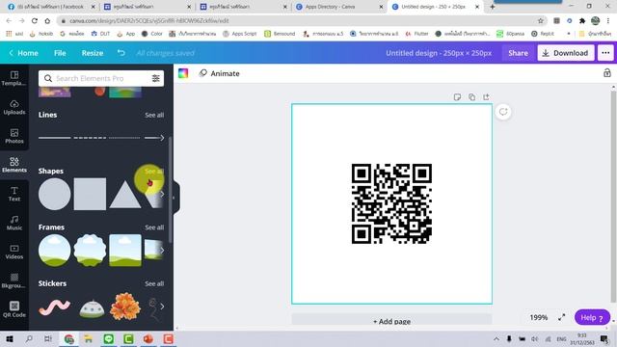The width and height of the screenshot is (617, 347).
Task: Select the Elements sidebar tab
Action: (x=14, y=165)
